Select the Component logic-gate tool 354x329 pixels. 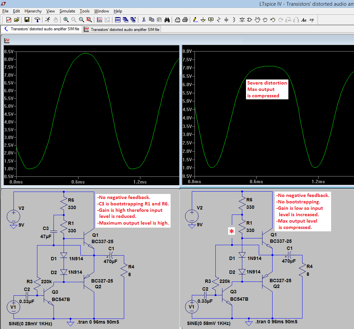249,20
